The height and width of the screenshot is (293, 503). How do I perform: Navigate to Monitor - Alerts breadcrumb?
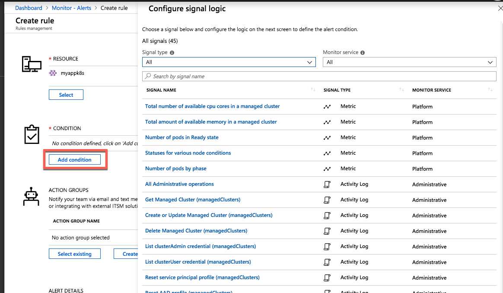(71, 7)
